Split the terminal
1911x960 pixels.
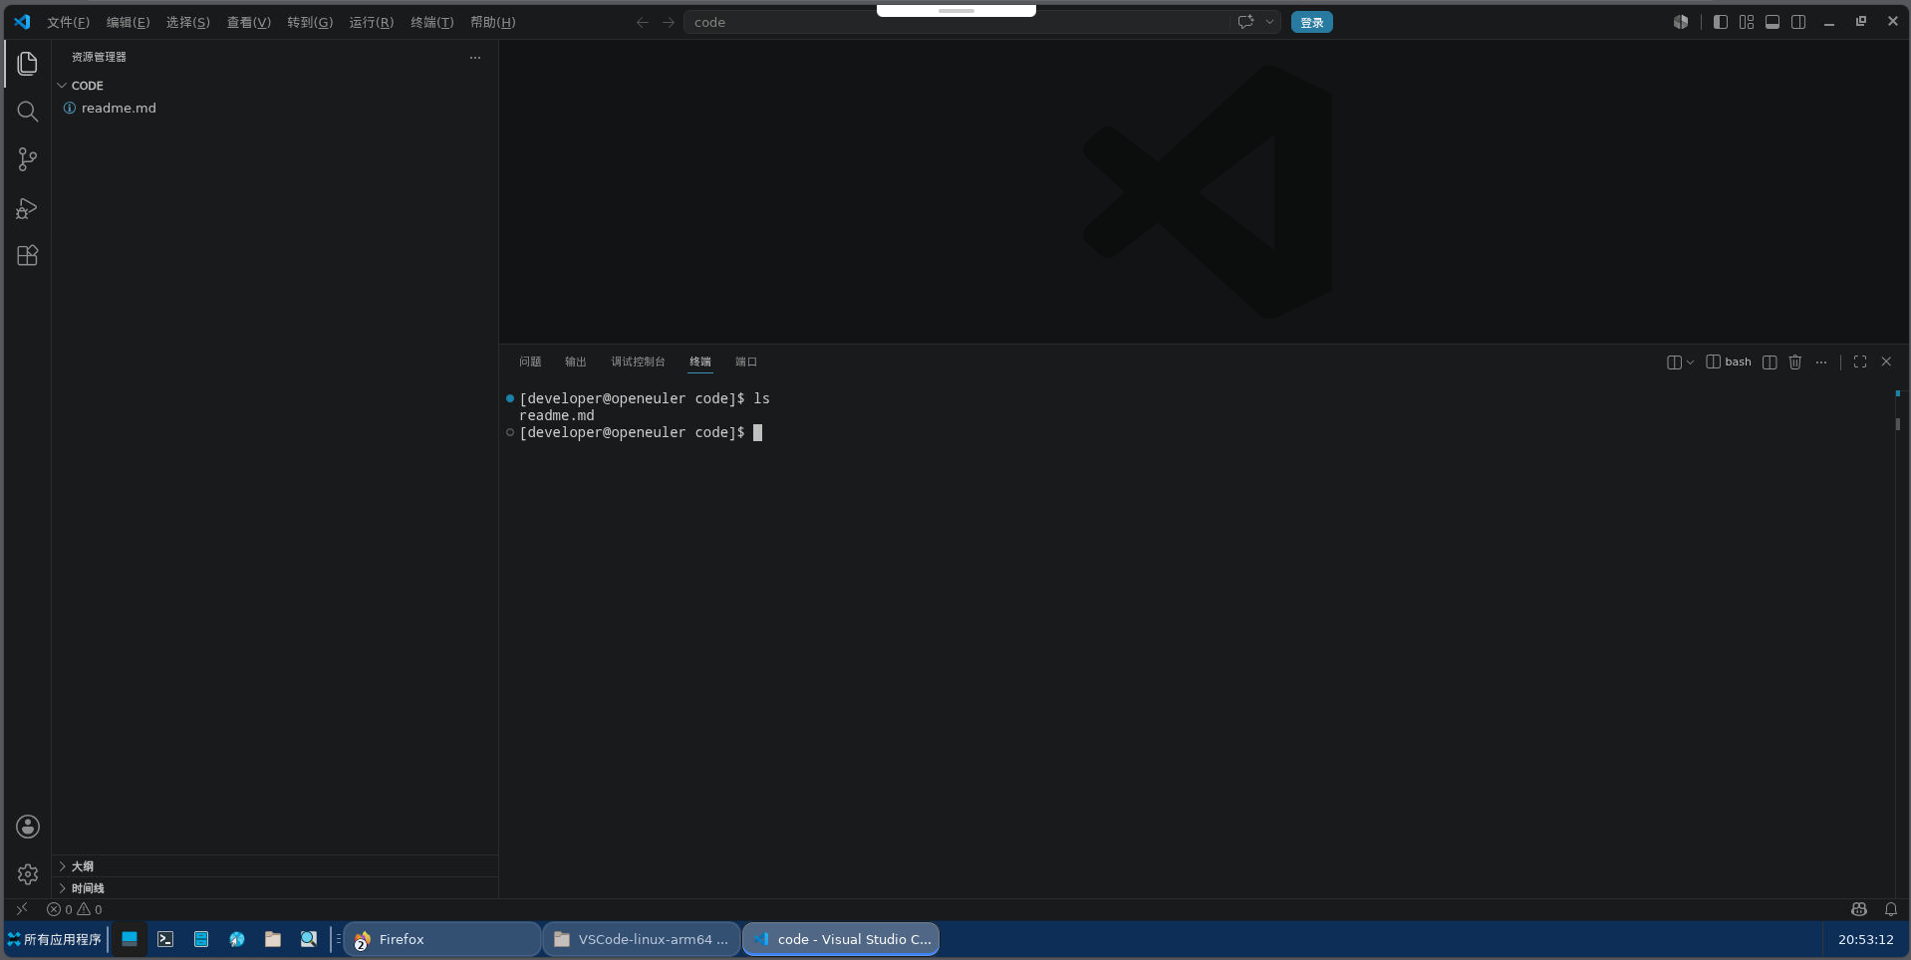(x=1770, y=362)
